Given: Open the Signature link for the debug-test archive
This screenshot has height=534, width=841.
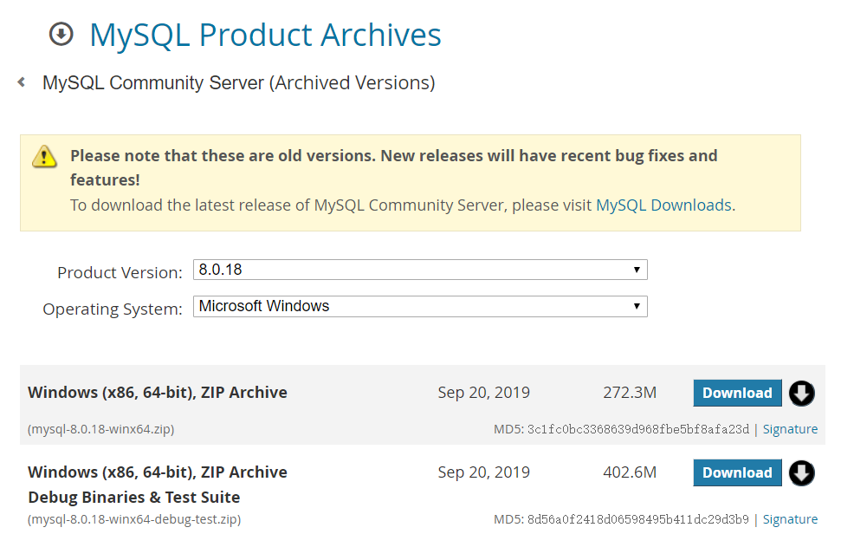Looking at the screenshot, I should [x=790, y=519].
